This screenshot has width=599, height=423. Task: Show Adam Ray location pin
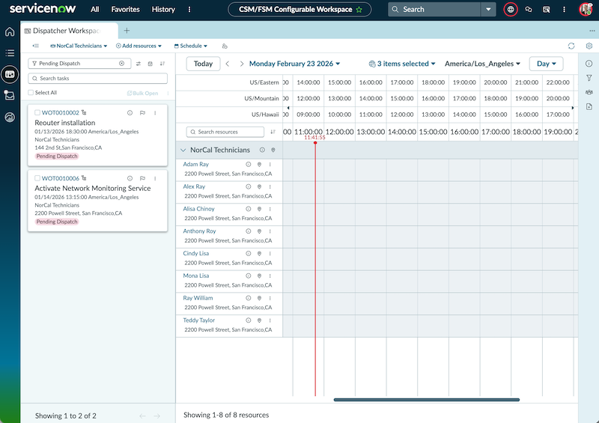[259, 164]
